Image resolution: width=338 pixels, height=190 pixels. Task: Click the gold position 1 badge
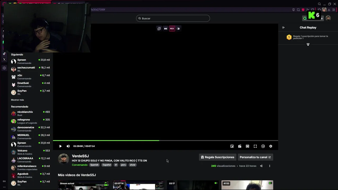289,37
